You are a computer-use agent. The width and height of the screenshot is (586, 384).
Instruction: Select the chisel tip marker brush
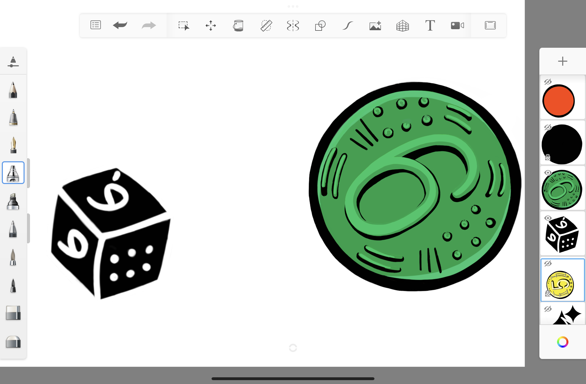13,201
